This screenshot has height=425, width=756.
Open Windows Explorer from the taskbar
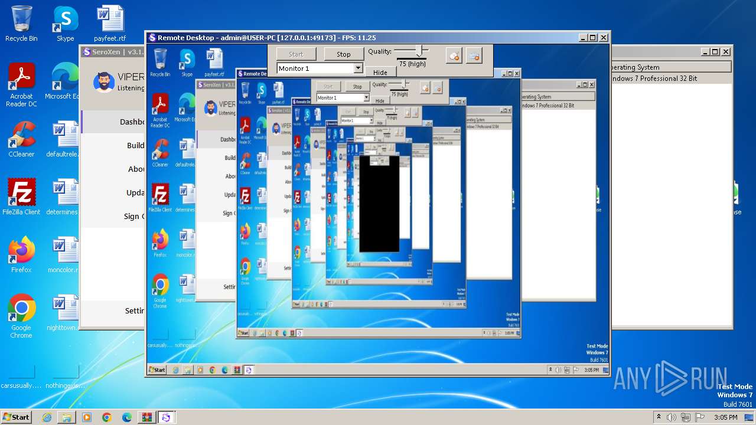point(67,417)
